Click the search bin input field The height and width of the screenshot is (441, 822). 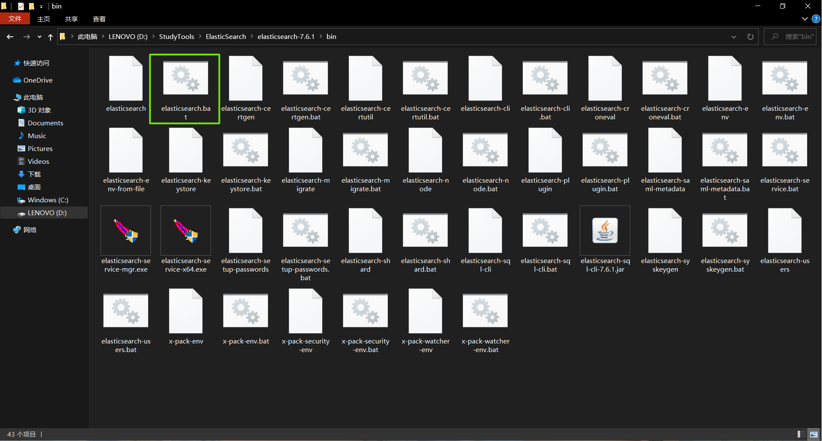791,37
